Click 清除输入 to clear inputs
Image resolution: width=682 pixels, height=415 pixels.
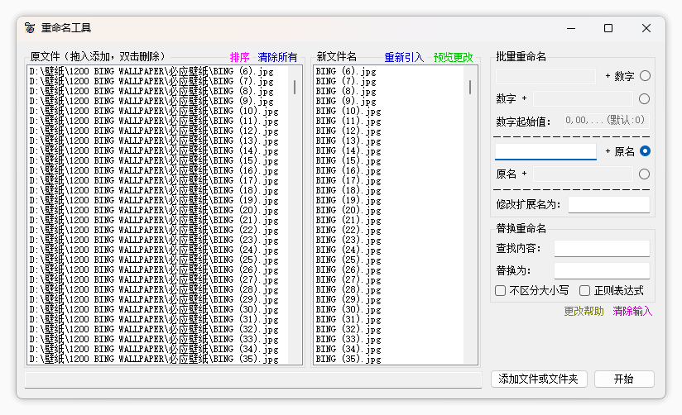[632, 312]
